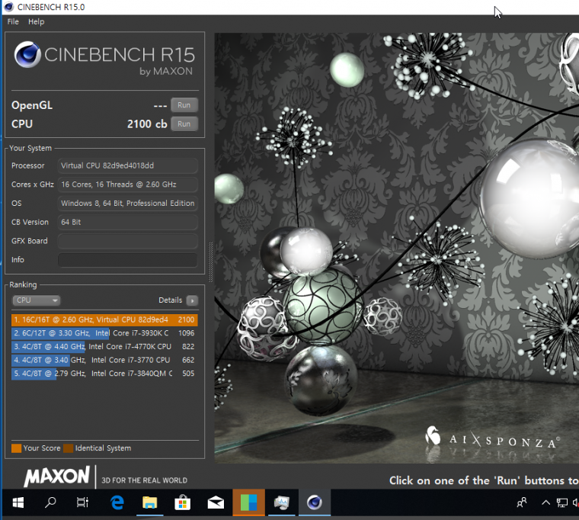Image resolution: width=579 pixels, height=520 pixels.
Task: Select ranking row Core i7-3770 662
Action: coord(104,360)
